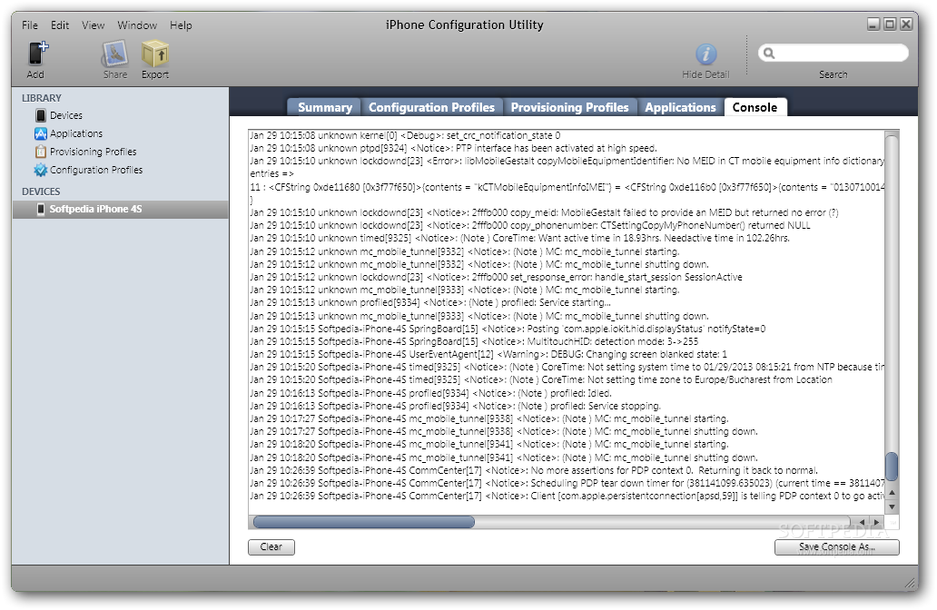Select the Configuration Profiles gear icon
Screen dimensions: 937x610
41,171
